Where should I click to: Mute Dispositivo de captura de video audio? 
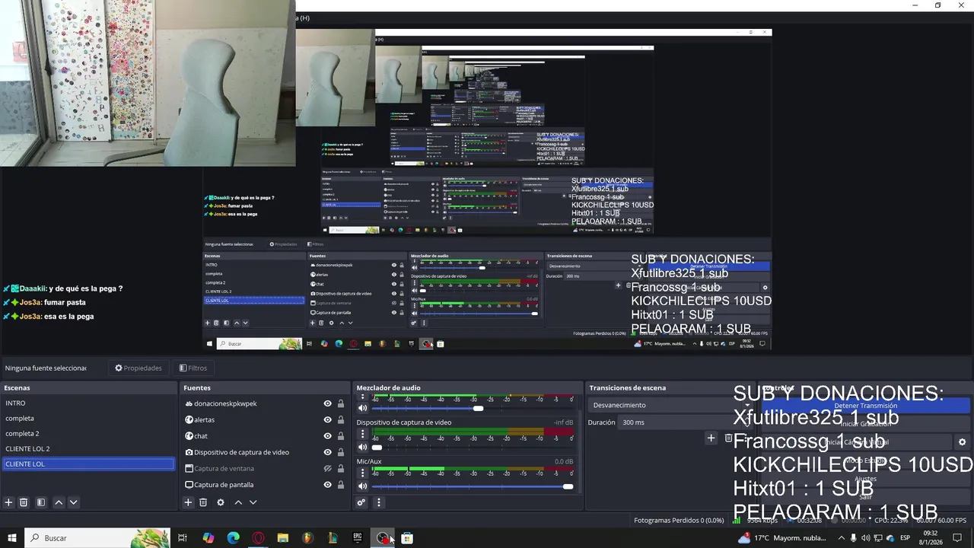coord(362,447)
